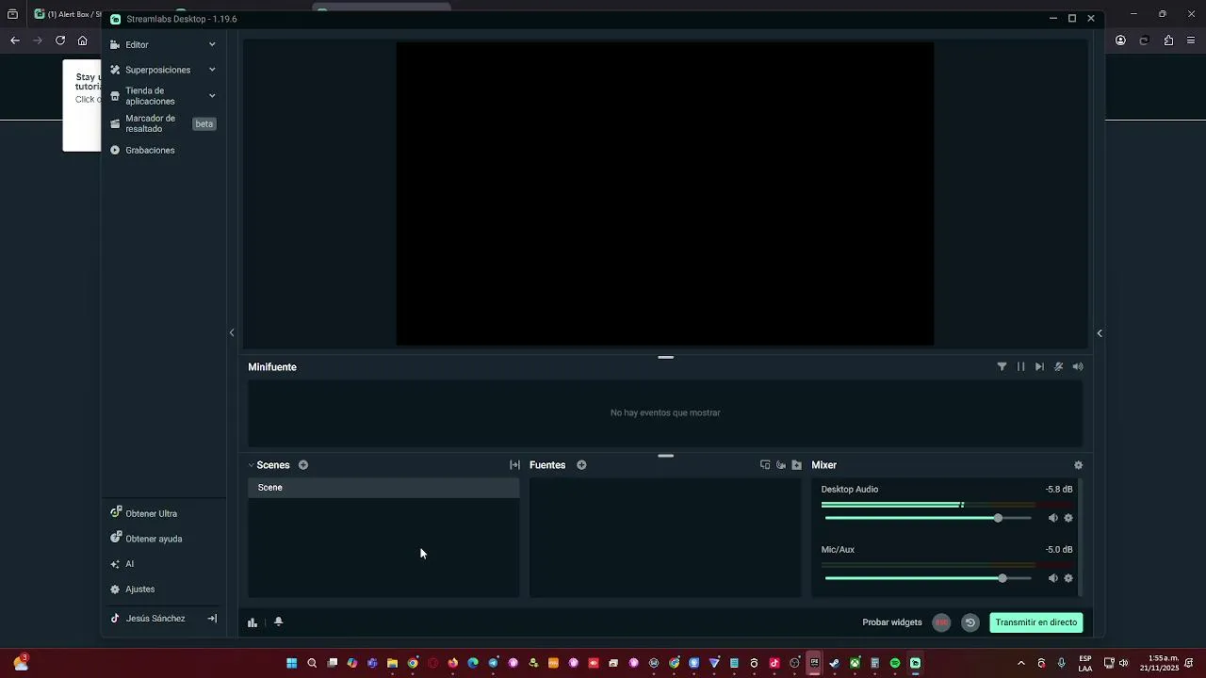Log out with arrow icon beside Jesús Sánchez

click(212, 619)
